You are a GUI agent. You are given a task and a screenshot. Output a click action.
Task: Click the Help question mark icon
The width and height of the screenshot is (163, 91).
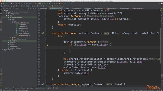pyautogui.click(x=71, y=4)
